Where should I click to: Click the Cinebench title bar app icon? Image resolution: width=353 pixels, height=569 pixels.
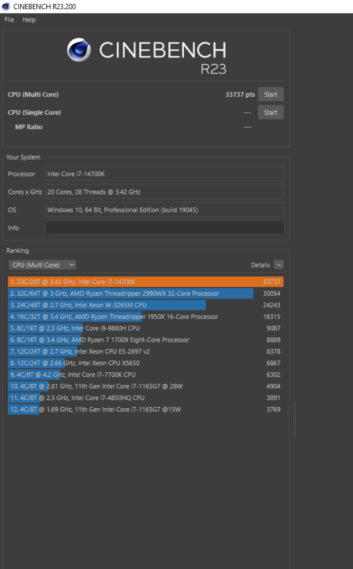point(6,6)
